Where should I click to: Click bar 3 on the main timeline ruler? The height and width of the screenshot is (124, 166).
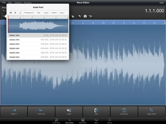pos(83,23)
